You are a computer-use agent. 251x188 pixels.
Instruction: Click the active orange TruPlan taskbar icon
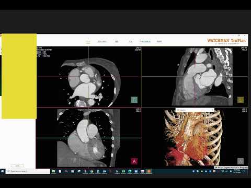[x=149, y=171]
